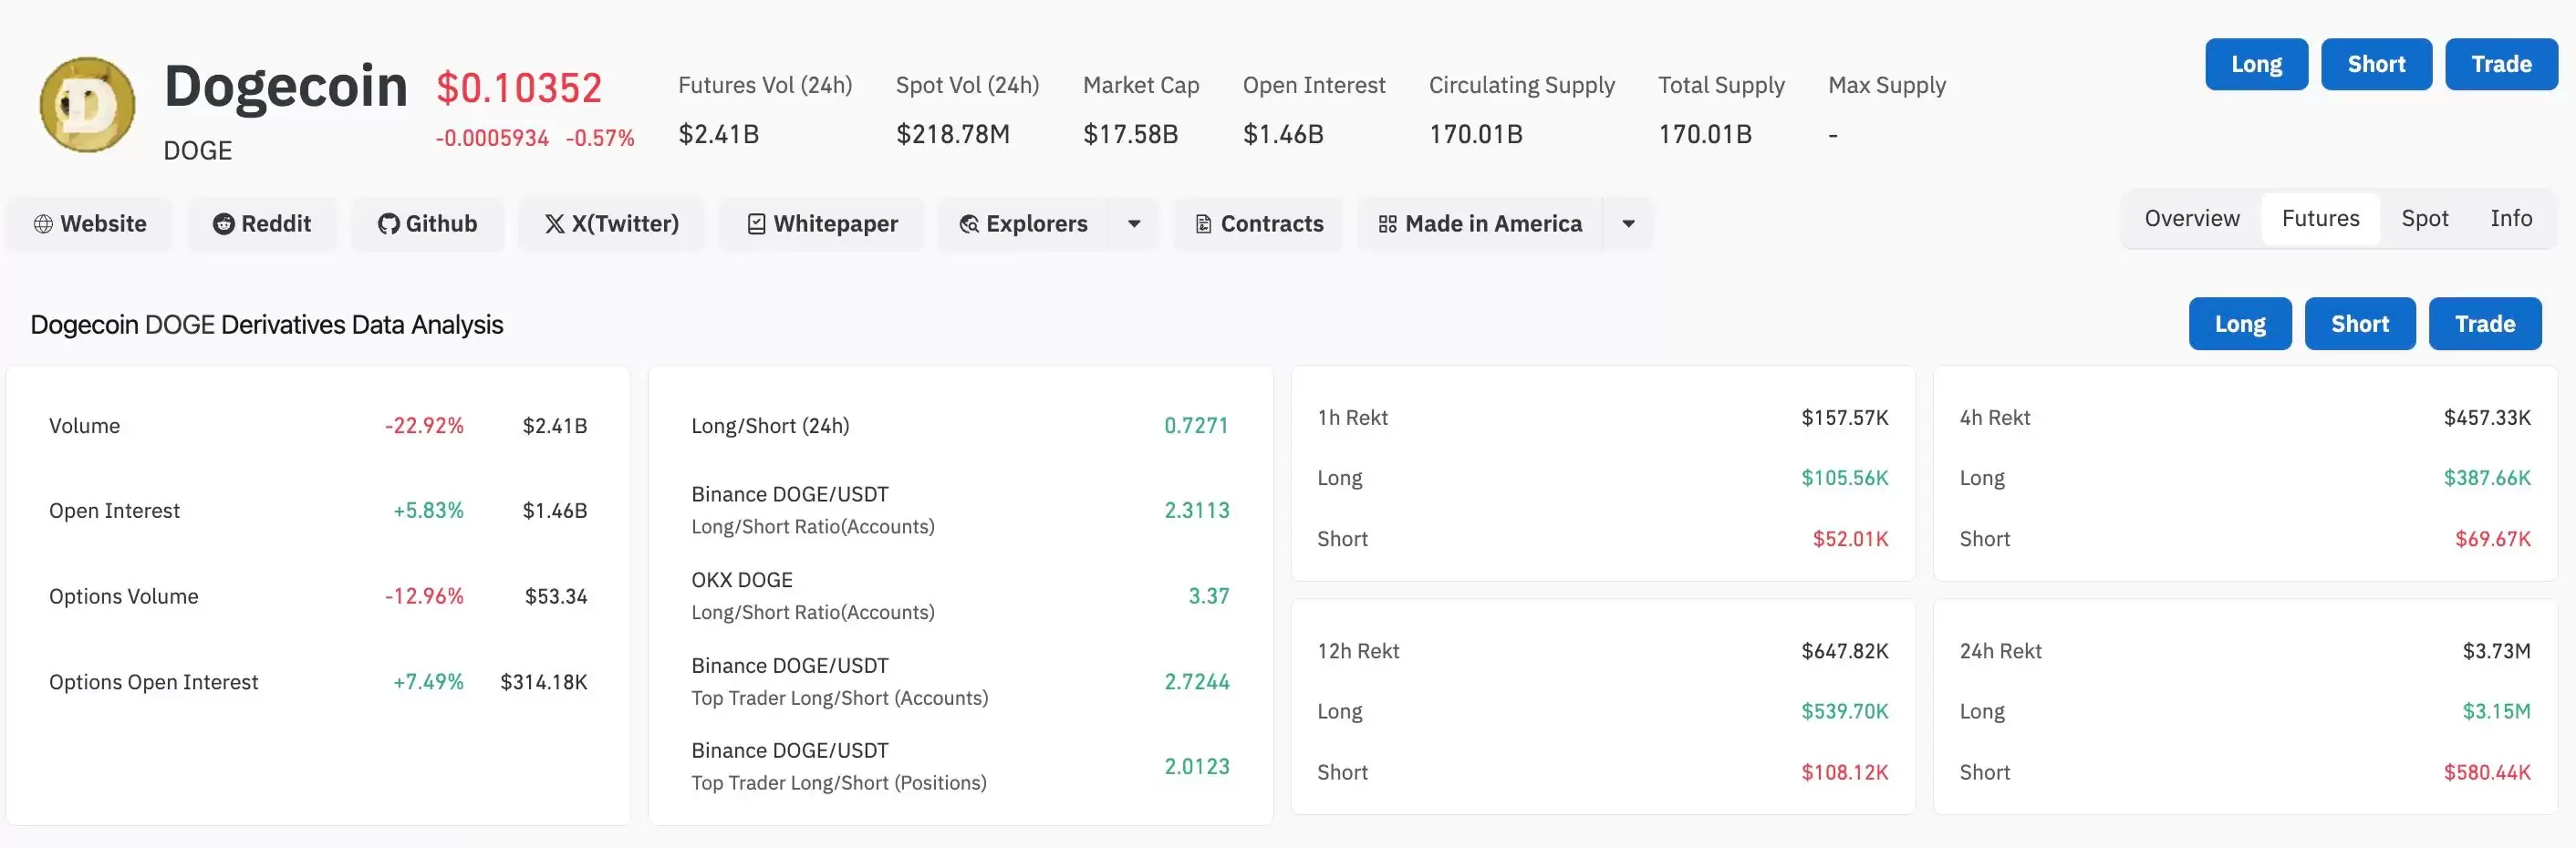Switch to the Overview tab
Viewport: 2576px width, 848px height.
coord(2192,219)
